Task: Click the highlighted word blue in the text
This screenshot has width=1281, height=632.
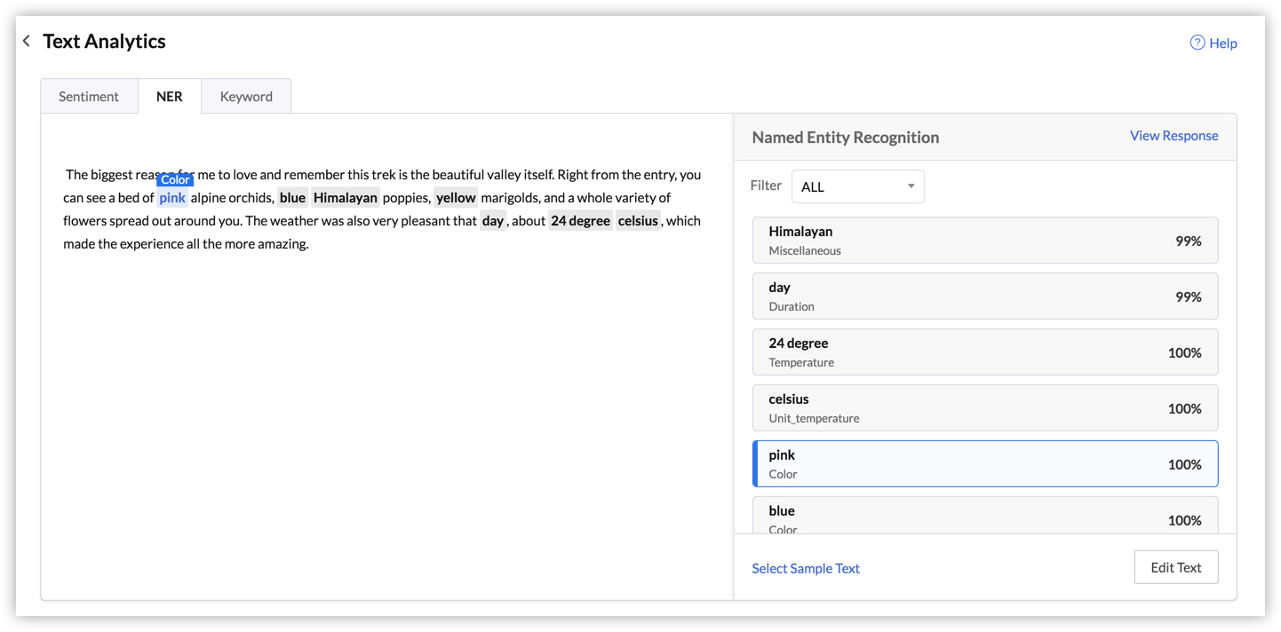Action: tap(292, 198)
